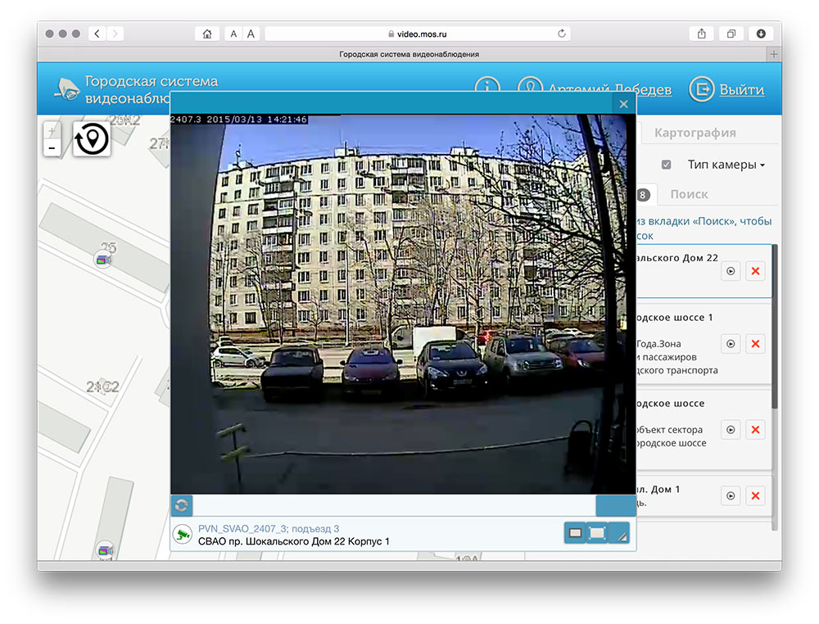
Task: Click the live camera video feed
Action: (403, 304)
